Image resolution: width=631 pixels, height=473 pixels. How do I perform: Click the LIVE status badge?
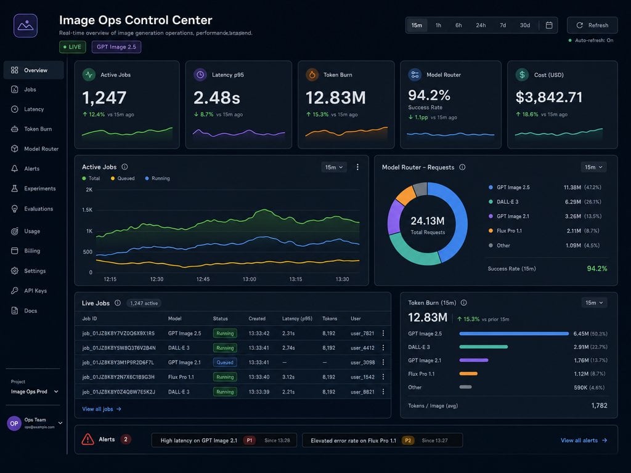[x=73, y=47]
